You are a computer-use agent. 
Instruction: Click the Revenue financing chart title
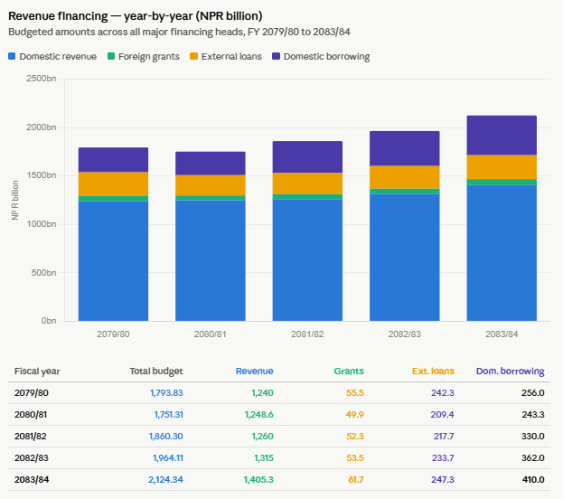coord(136,16)
